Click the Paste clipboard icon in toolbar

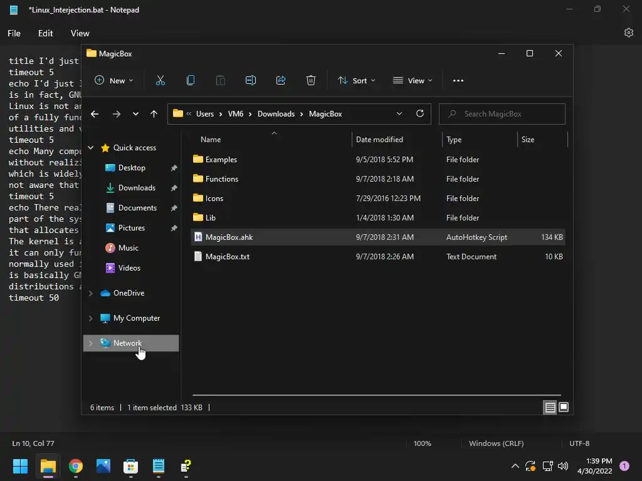pos(220,81)
